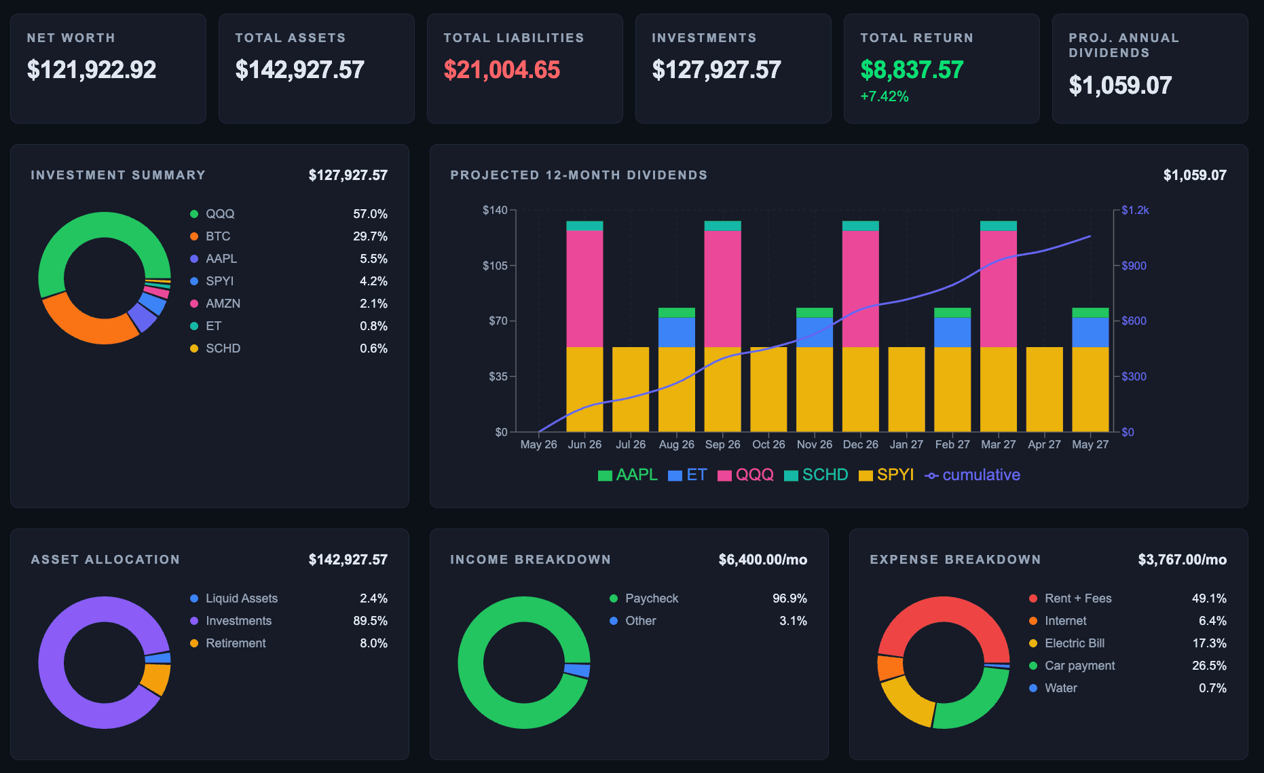The height and width of the screenshot is (773, 1264).
Task: Click the Rent + Fees expense label
Action: click(1078, 598)
